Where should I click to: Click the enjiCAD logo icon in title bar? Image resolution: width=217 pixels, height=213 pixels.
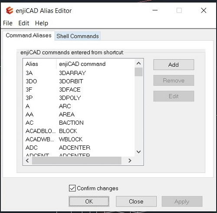10,10
